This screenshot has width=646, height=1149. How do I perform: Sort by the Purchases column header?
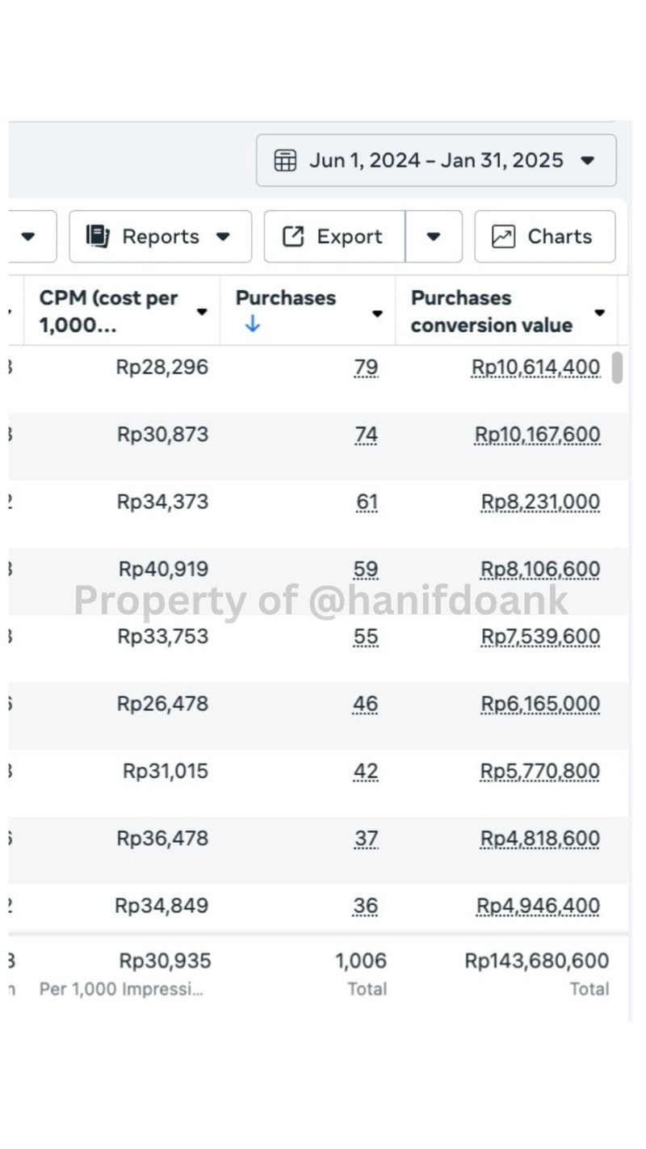coord(286,297)
